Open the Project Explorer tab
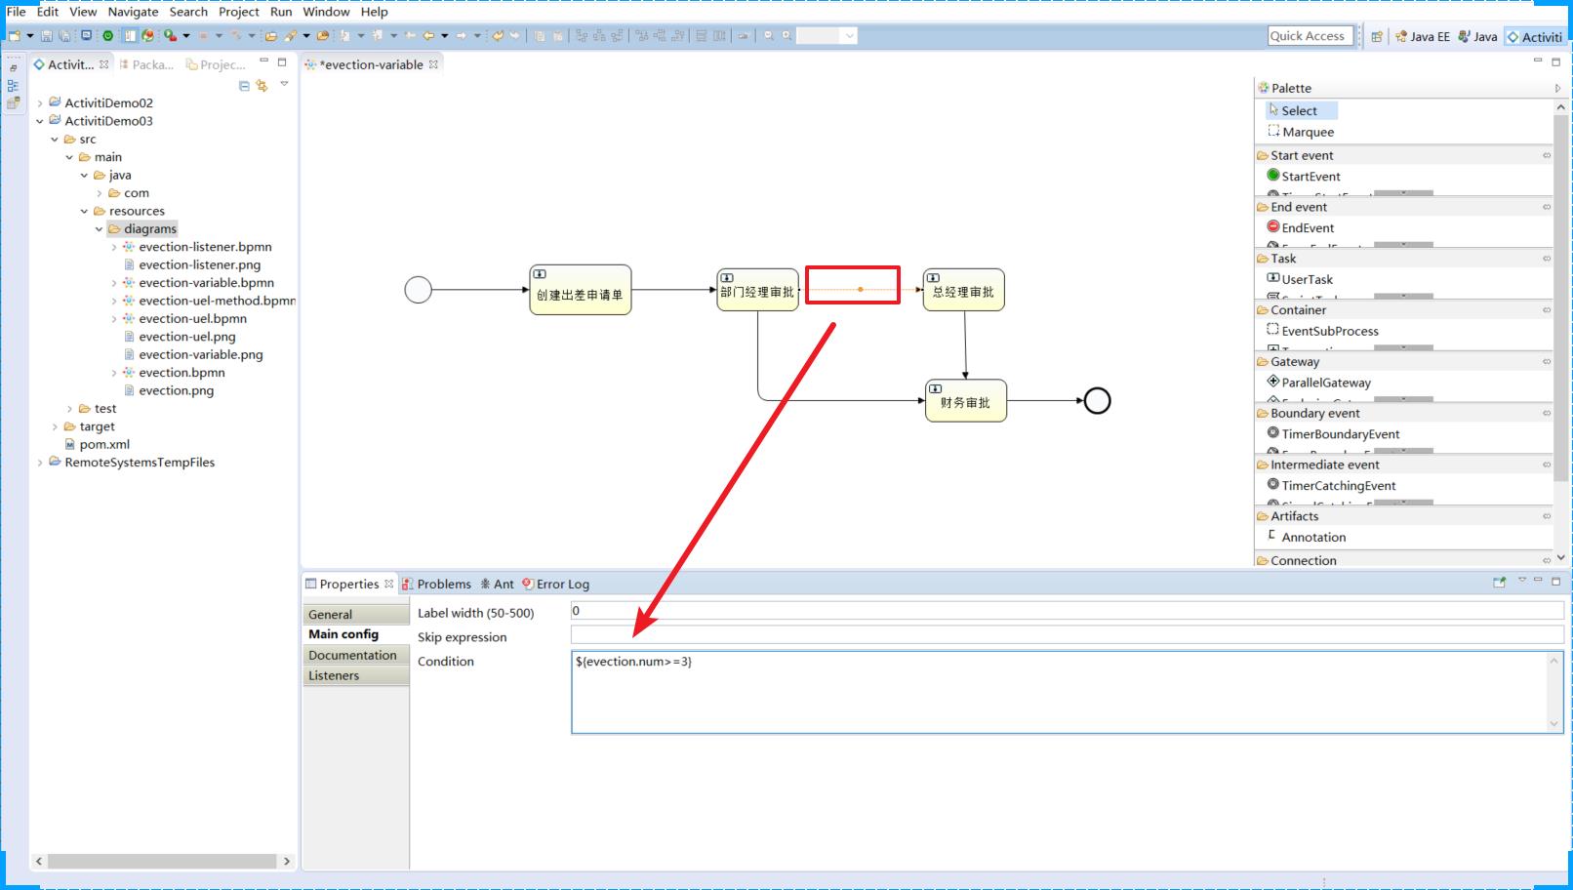1573x890 pixels. pyautogui.click(x=216, y=64)
